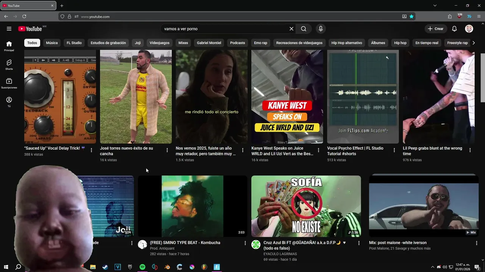Go to the YouTube home logo
Screen dimensions: 485x272
(30, 29)
